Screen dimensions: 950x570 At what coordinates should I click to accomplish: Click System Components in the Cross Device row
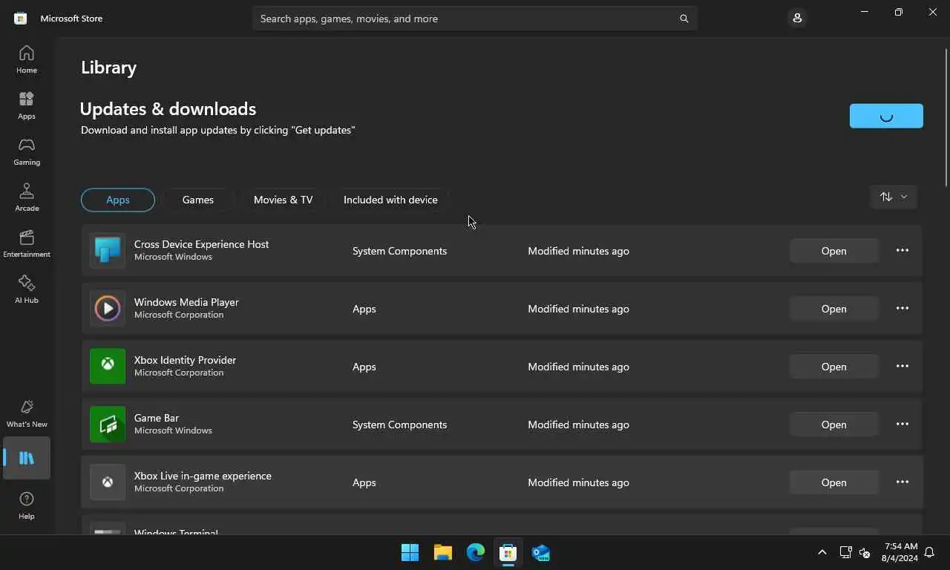click(x=399, y=251)
